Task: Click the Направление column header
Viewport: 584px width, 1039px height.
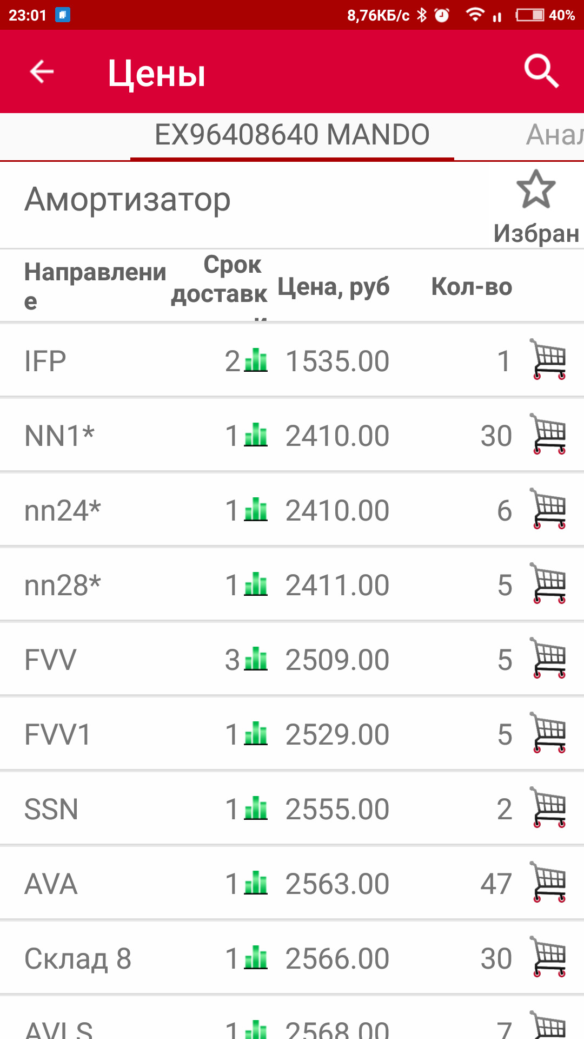Action: (95, 286)
